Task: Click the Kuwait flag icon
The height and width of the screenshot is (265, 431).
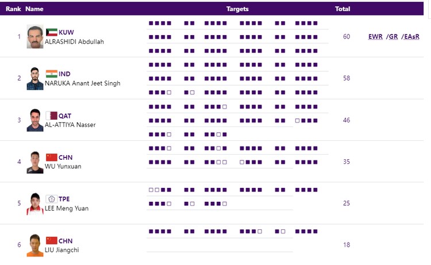Action: tap(51, 32)
